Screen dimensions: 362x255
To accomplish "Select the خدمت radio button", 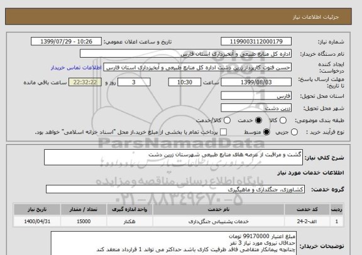I will 258,120.
